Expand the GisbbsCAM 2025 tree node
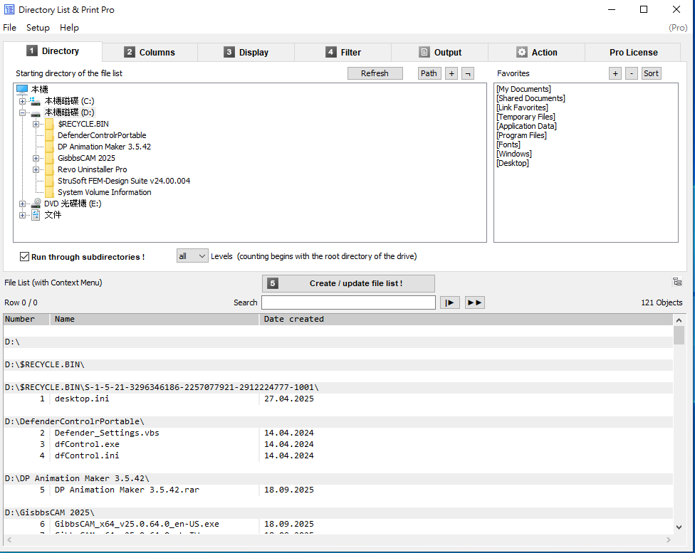The height and width of the screenshot is (553, 695). coord(36,158)
